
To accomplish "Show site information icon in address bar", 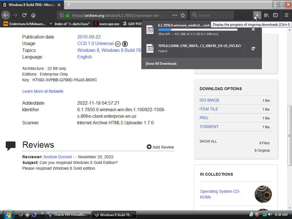I will point(62,15).
